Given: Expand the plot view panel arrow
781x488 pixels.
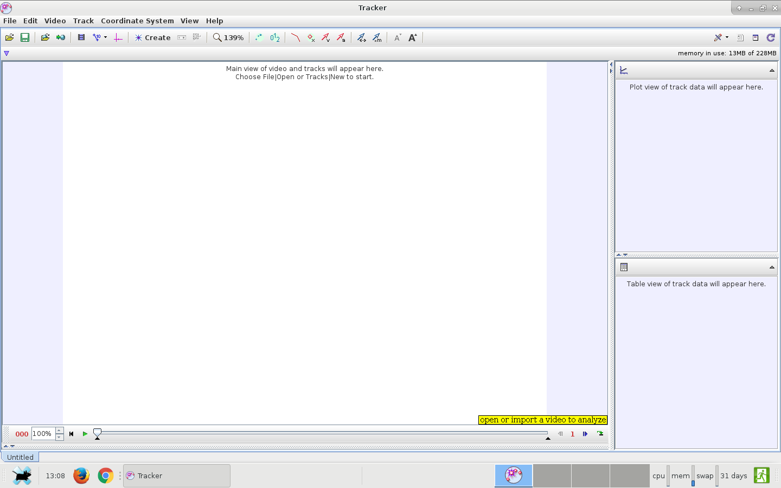Looking at the screenshot, I should pyautogui.click(x=772, y=70).
